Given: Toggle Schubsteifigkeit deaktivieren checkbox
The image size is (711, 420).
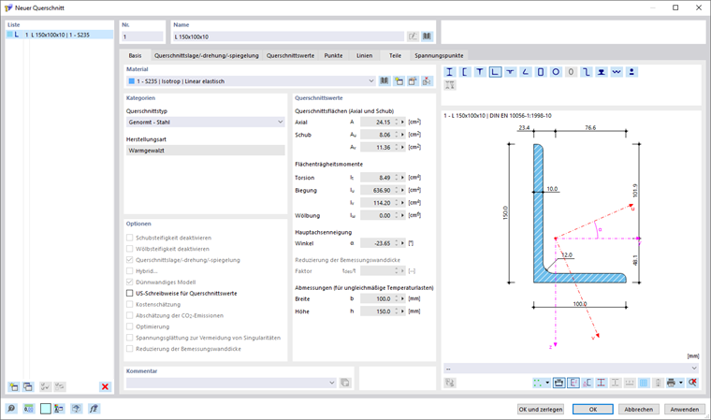Looking at the screenshot, I should click(130, 238).
